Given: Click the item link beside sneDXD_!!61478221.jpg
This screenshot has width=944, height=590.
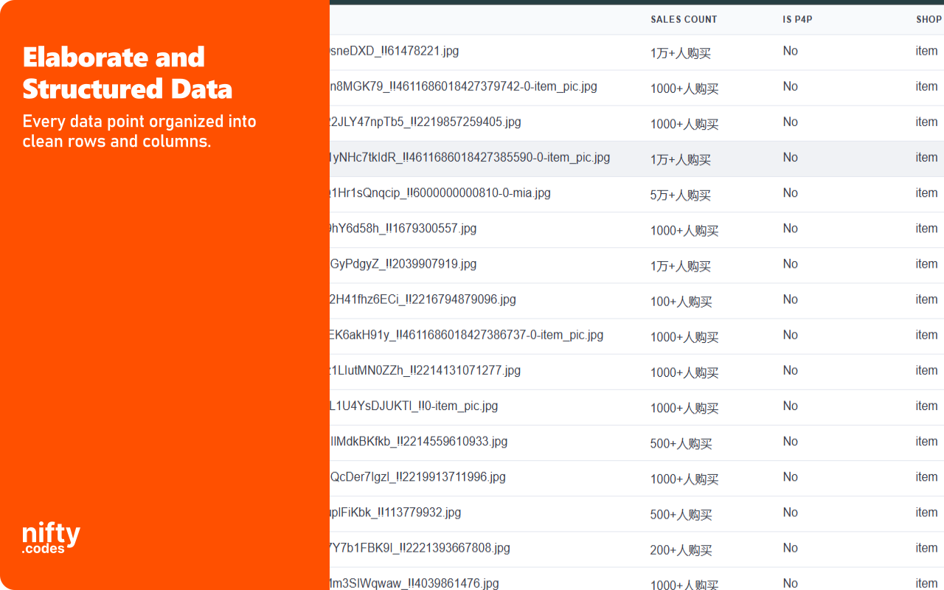Looking at the screenshot, I should pyautogui.click(x=926, y=51).
